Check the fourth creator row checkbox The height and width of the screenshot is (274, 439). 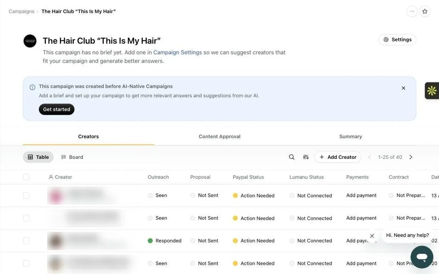pos(26,263)
